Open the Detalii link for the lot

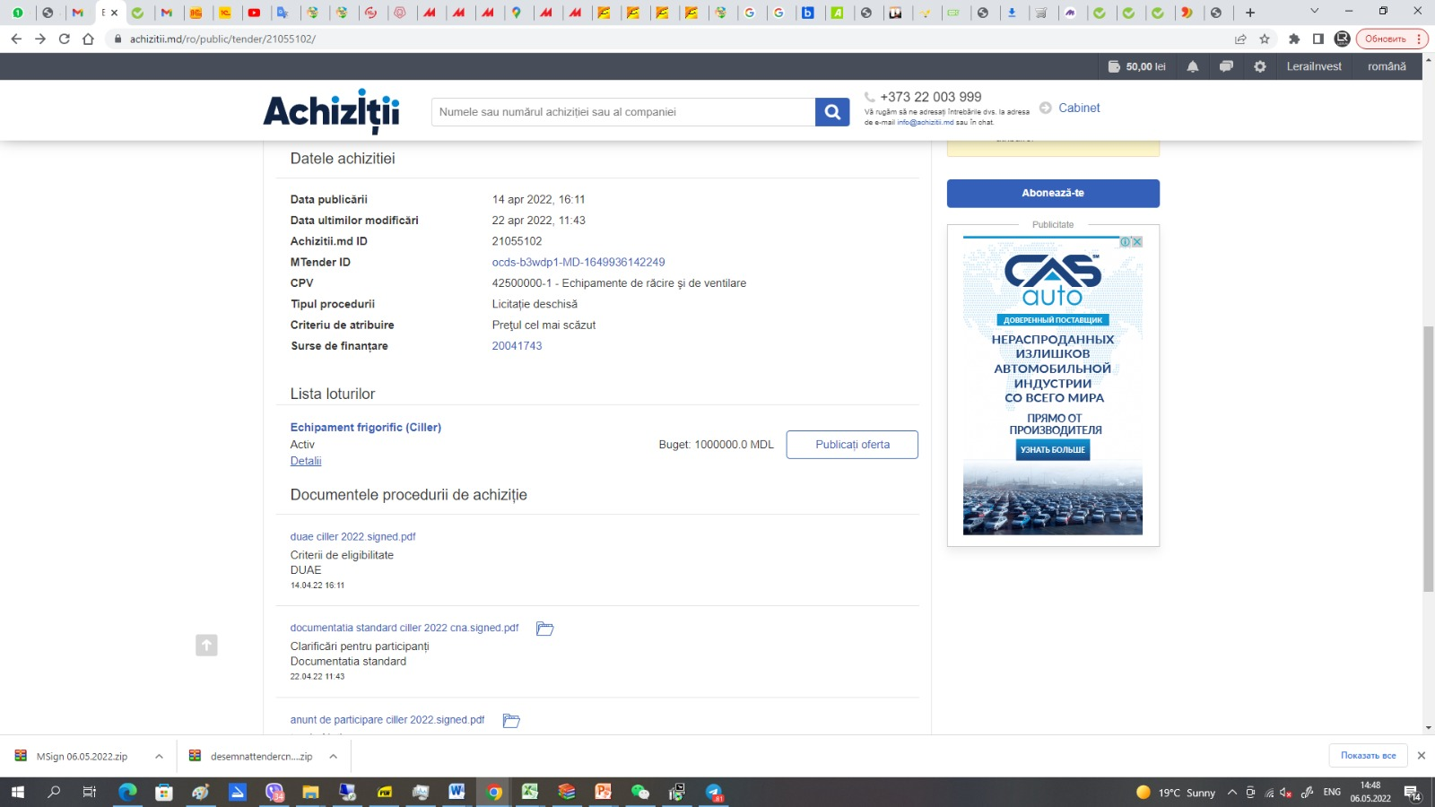(x=306, y=461)
